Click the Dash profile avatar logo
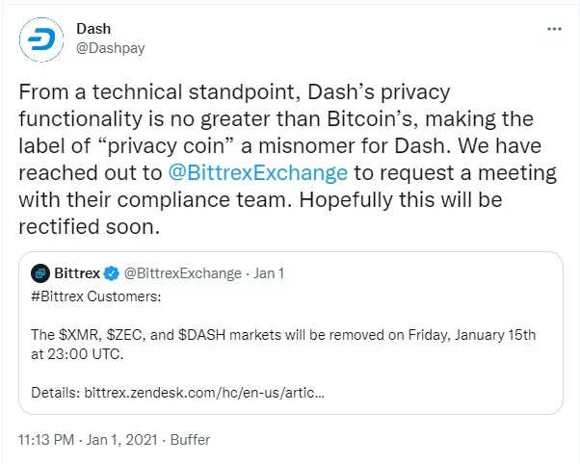The height and width of the screenshot is (464, 580). [40, 39]
